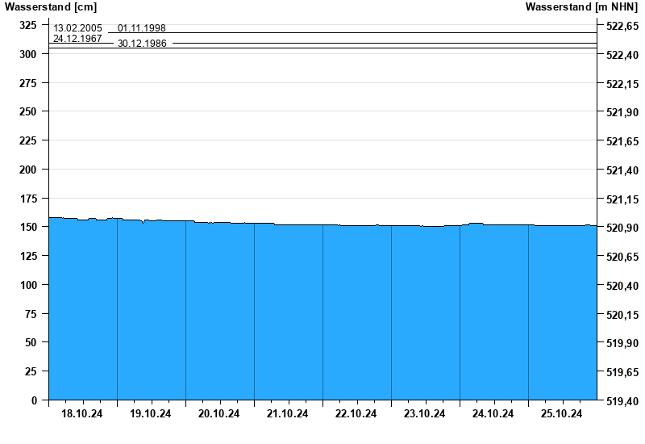Select the 01.11.1998 high-water label
645x444 pixels.
click(142, 28)
